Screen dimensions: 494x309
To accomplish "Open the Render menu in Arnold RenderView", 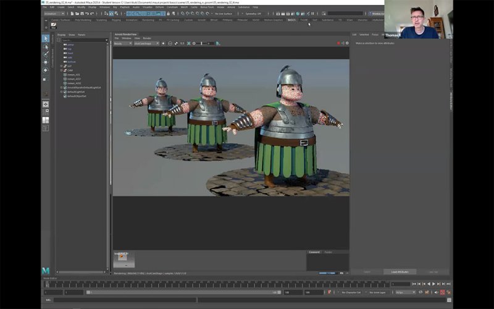I will click(147, 38).
